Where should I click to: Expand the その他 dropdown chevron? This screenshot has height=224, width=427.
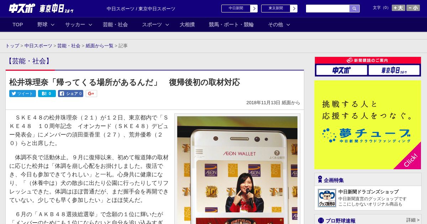tap(288, 25)
